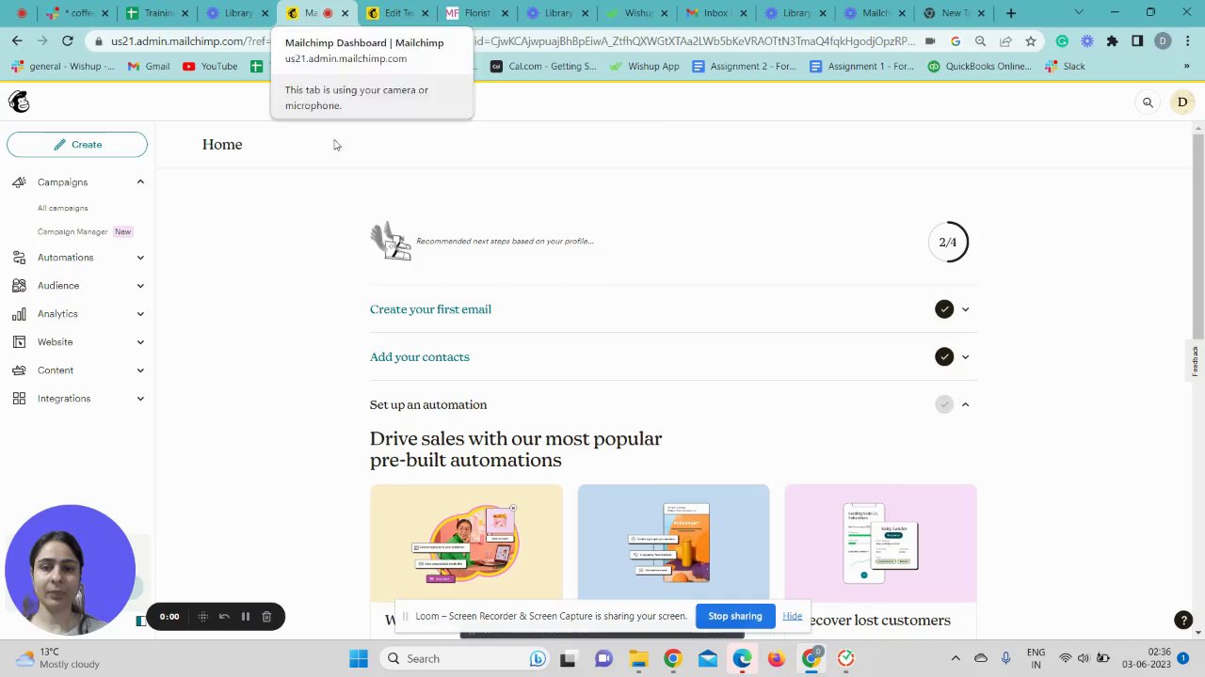The image size is (1205, 677).
Task: Click the Set up an automation heading
Action: [x=428, y=405]
